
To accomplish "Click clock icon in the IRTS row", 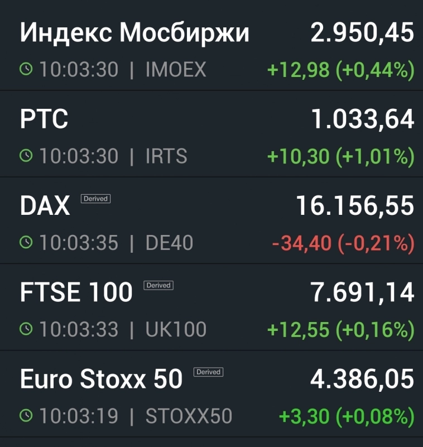I will (26, 156).
